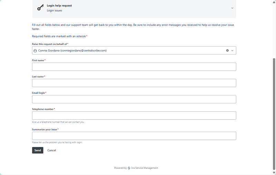The width and height of the screenshot is (276, 175).
Task: Click the Summarize your issue label
Action: click(45, 129)
